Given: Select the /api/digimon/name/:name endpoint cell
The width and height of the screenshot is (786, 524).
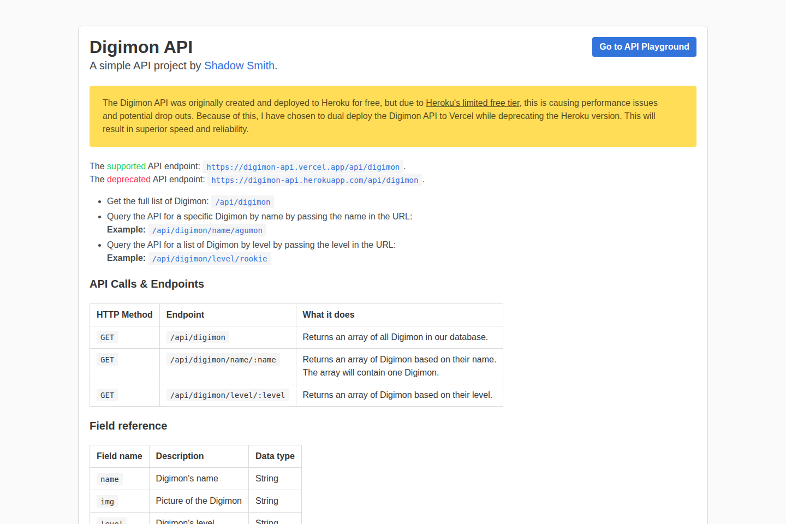Looking at the screenshot, I should [223, 359].
